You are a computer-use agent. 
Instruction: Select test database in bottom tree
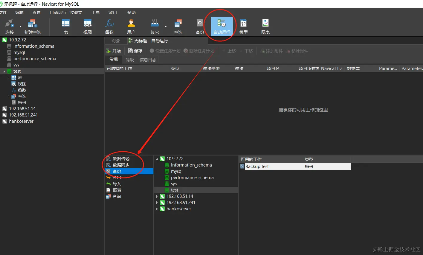coord(175,190)
